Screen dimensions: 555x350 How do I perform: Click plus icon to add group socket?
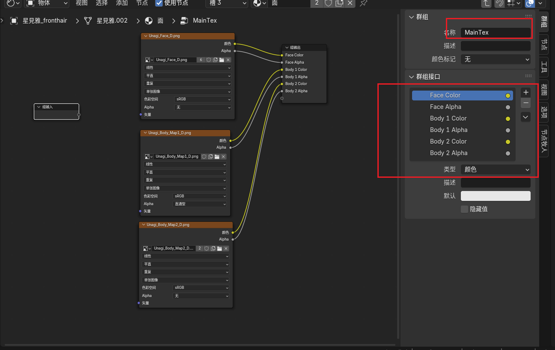point(526,92)
